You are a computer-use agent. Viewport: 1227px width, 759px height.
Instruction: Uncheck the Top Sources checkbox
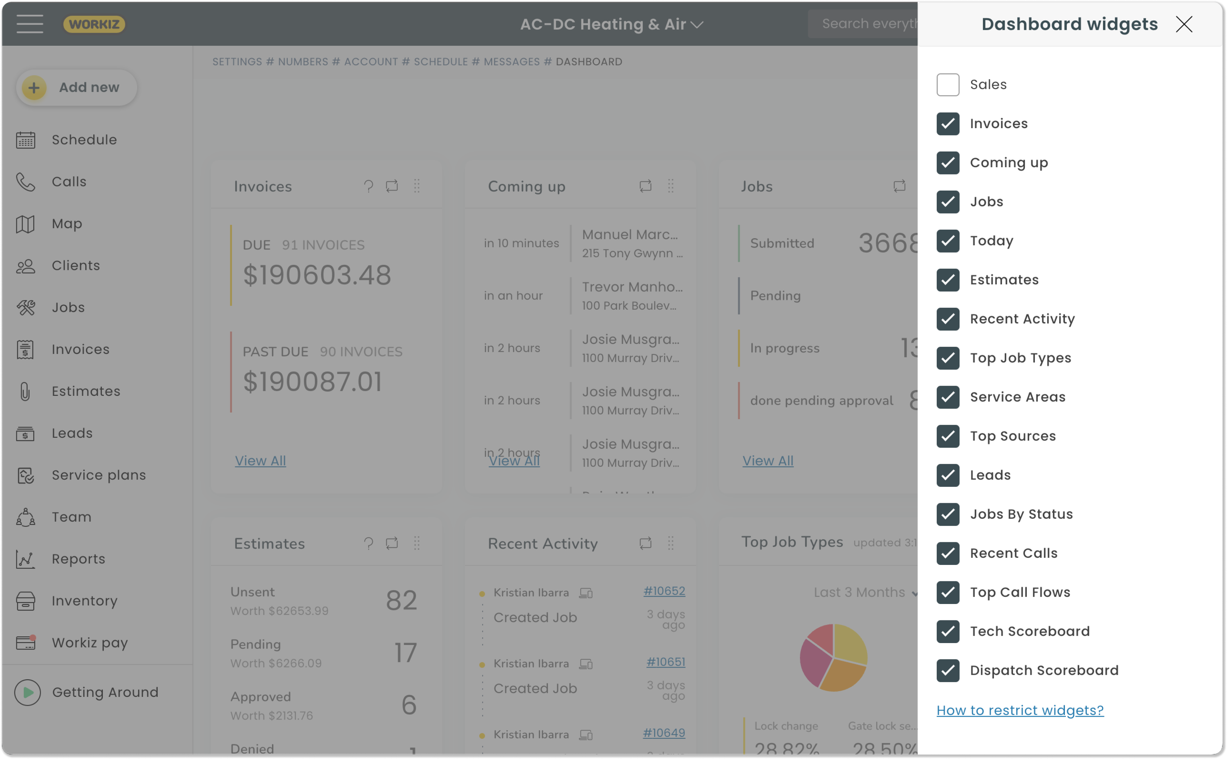[948, 436]
